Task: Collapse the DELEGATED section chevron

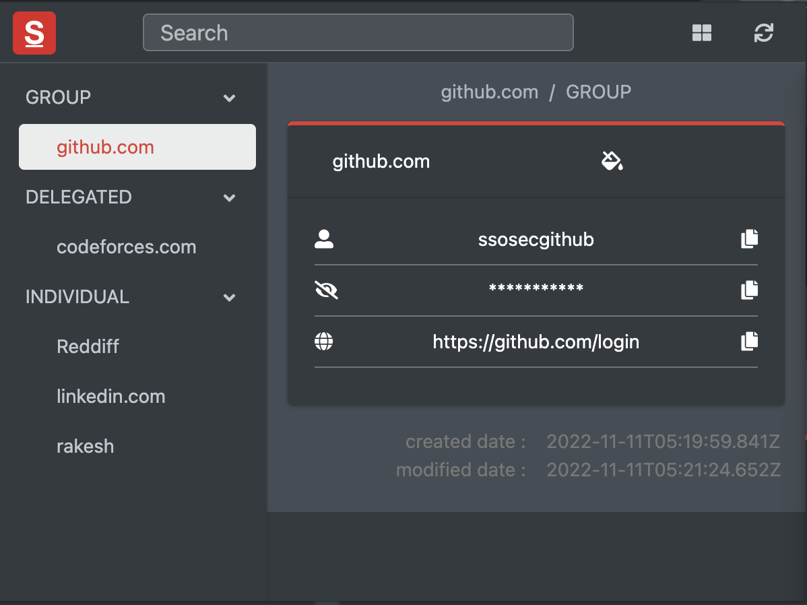Action: point(230,197)
